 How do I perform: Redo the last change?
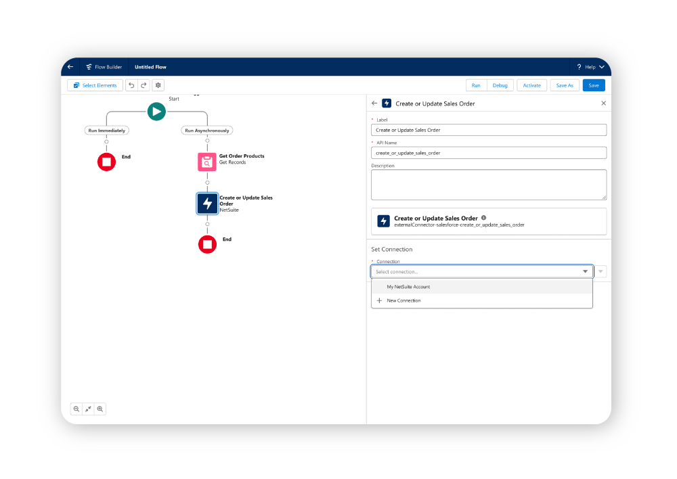[144, 85]
